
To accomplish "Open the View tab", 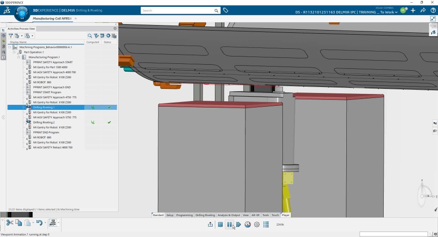I will [245, 215].
